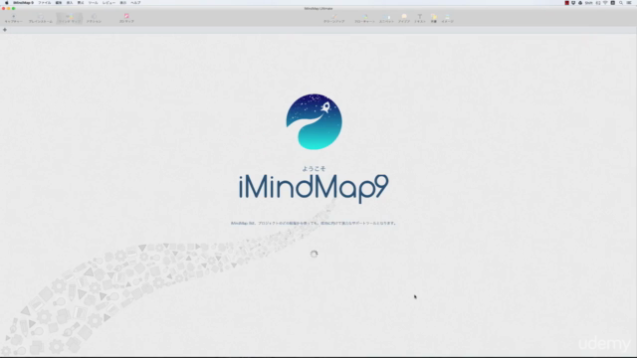Add new tab with plus icon
The width and height of the screenshot is (637, 358).
(x=5, y=30)
